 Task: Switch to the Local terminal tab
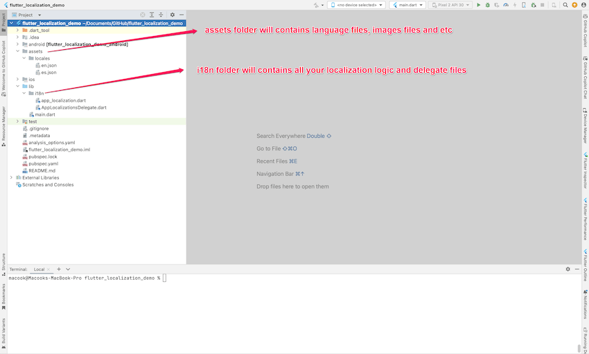(39, 269)
